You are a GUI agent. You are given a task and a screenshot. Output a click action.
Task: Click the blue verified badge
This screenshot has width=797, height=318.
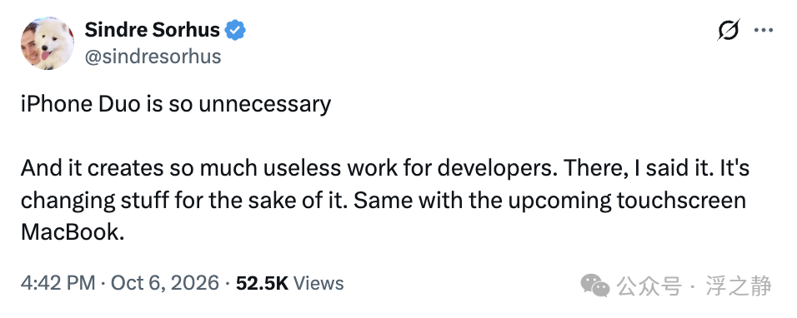point(235,30)
